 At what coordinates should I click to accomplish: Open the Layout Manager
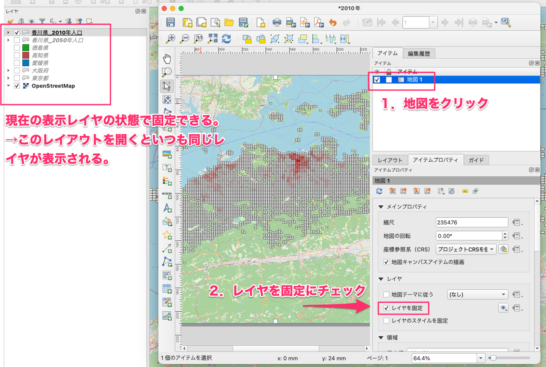(215, 22)
